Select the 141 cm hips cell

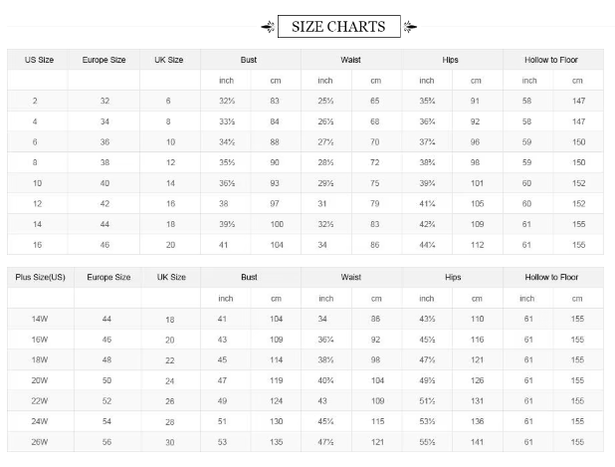pyautogui.click(x=477, y=441)
